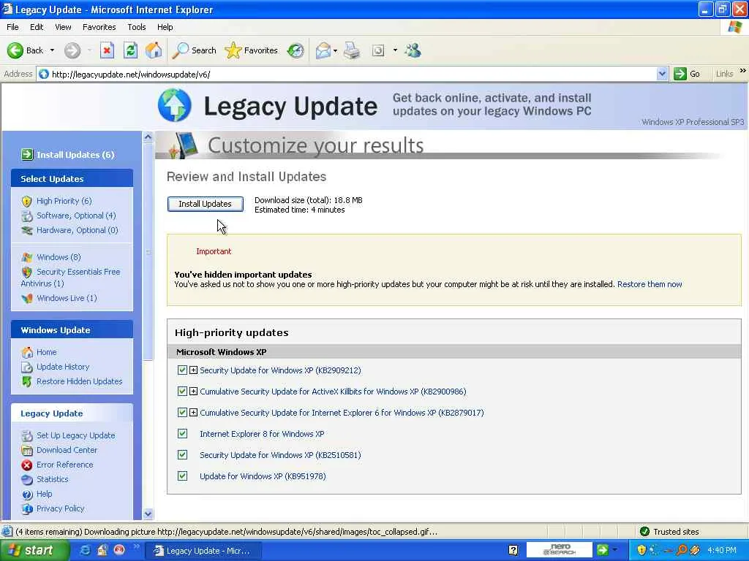The image size is (749, 561).
Task: Click the Help question mark icon in sidebar
Action: coord(27,495)
